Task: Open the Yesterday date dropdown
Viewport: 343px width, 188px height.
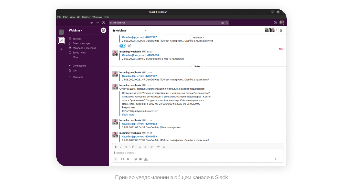Action: [198, 37]
